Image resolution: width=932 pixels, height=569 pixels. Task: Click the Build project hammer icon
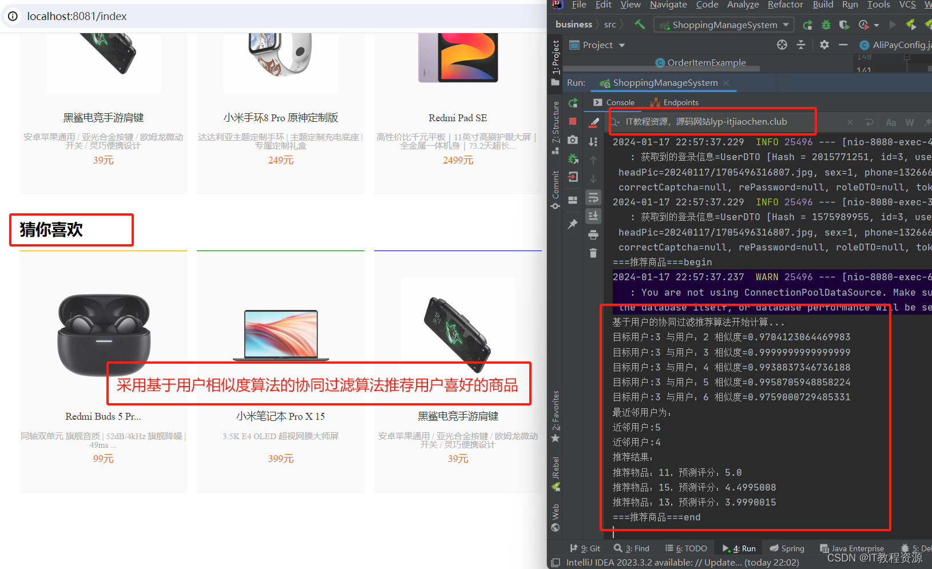coord(640,25)
